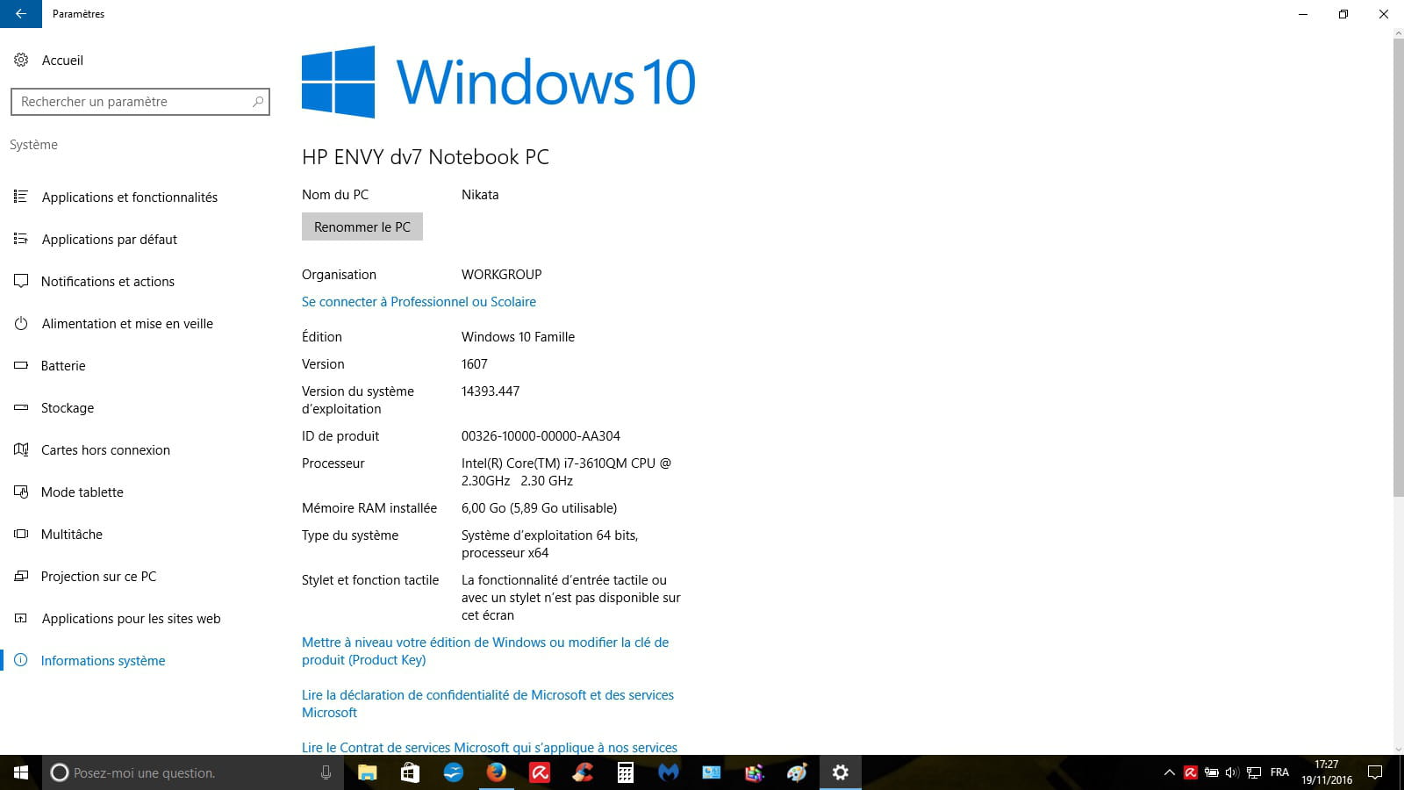1404x790 pixels.
Task: Open the Paint palette taskbar icon
Action: (x=798, y=772)
